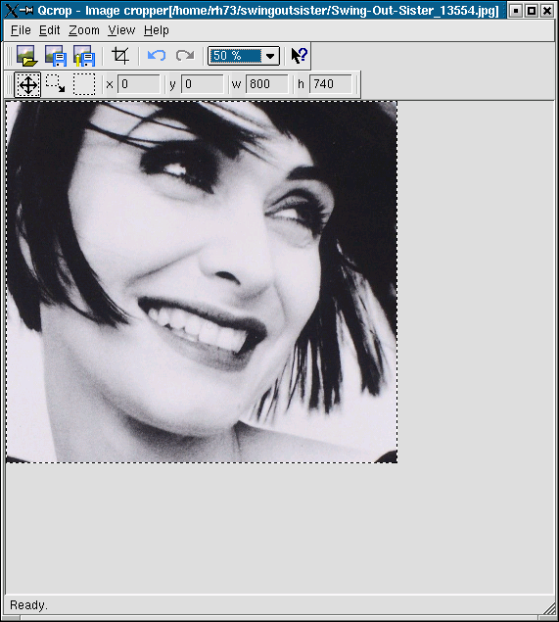Screen dimensions: 559x622
Task: Open an image file with the toolbar icon
Action: coord(27,56)
